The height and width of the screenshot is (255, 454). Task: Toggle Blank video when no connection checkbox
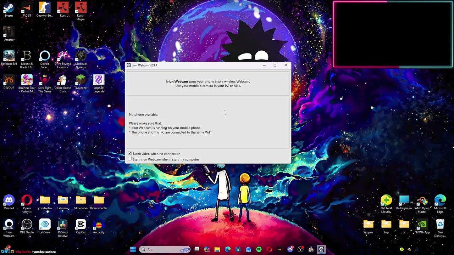[130, 153]
